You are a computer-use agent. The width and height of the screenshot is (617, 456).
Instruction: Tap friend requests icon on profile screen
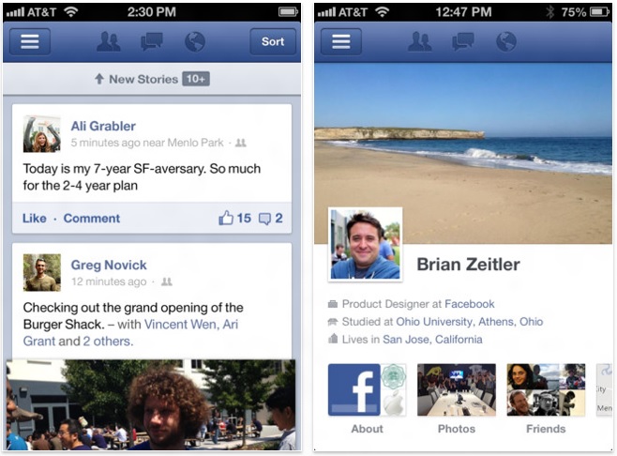tap(419, 41)
